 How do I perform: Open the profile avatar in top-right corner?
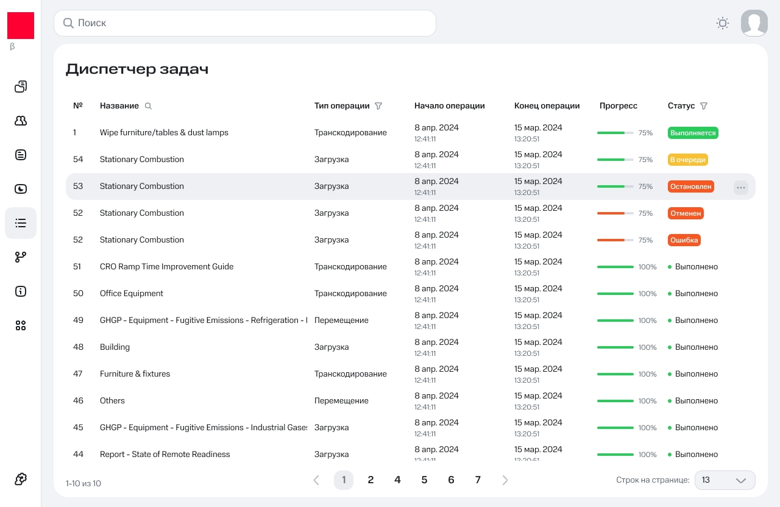click(x=754, y=23)
